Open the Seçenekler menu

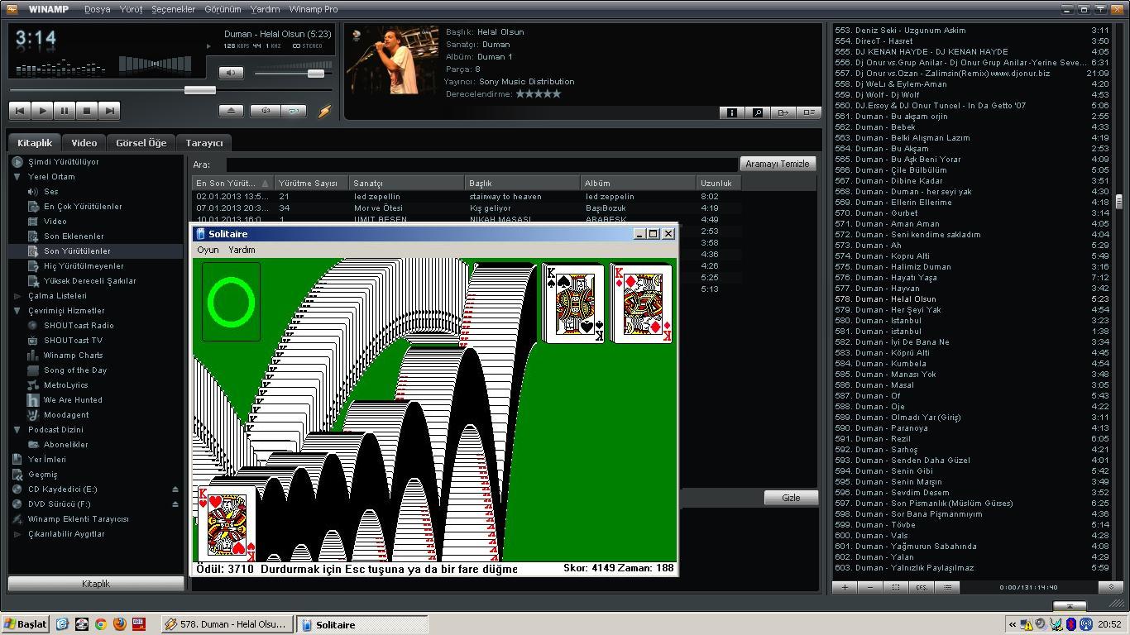(174, 9)
